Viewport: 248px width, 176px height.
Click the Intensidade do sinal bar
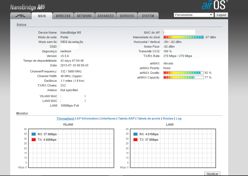(x=183, y=37)
